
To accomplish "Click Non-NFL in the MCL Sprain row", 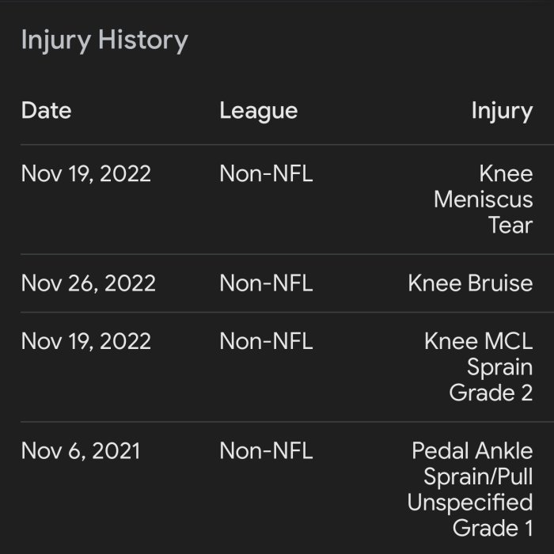I will [266, 341].
